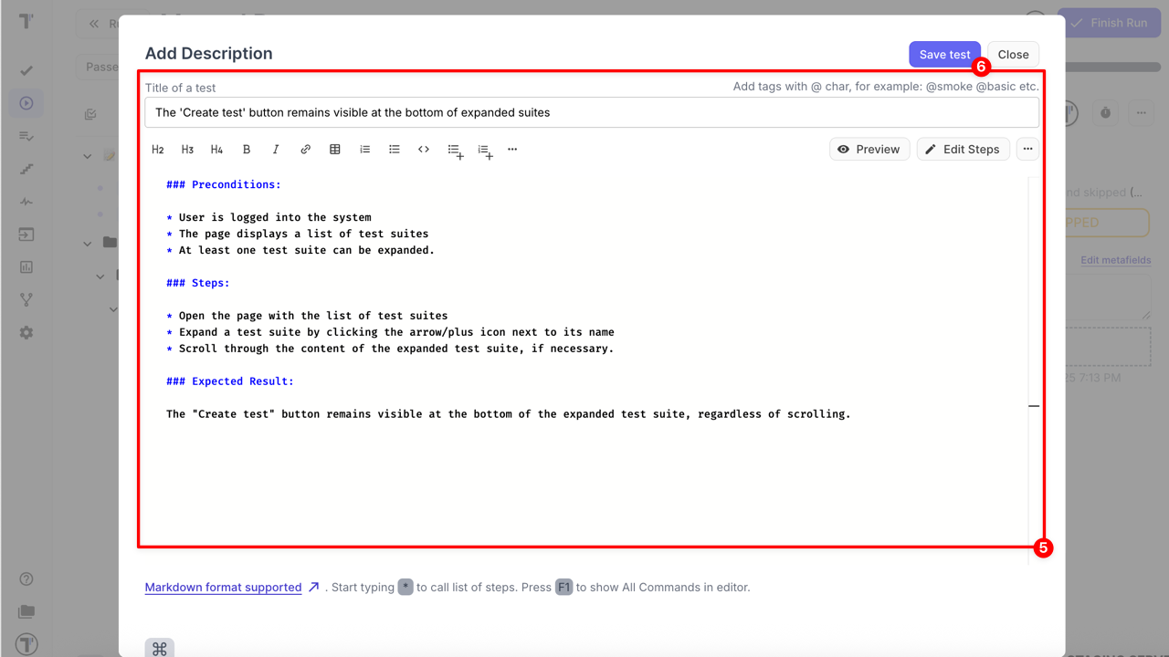The height and width of the screenshot is (657, 1169).
Task: Insert a table into description
Action: 335,150
